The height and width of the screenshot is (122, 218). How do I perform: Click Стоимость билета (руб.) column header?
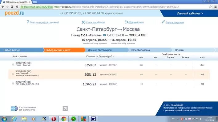tap(100, 56)
